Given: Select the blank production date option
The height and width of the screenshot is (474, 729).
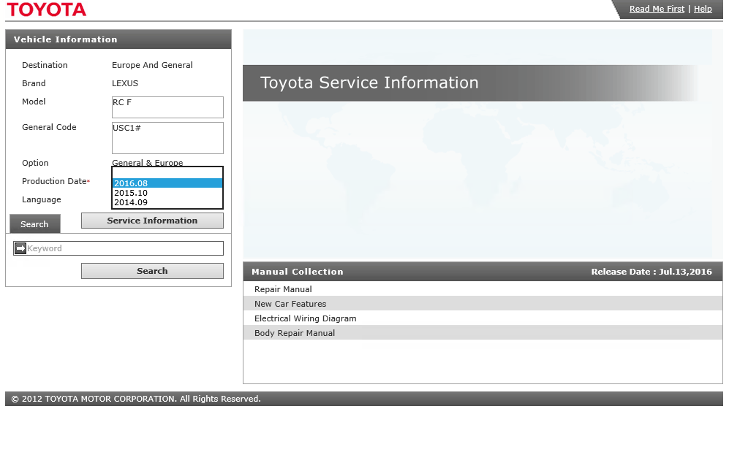Looking at the screenshot, I should click(167, 173).
